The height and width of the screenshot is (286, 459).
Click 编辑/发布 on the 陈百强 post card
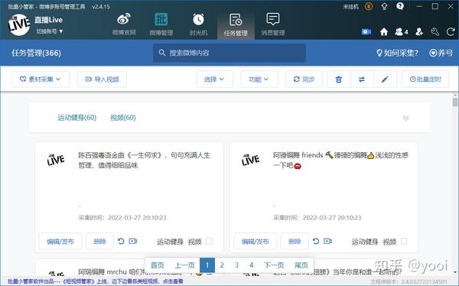tap(60, 241)
